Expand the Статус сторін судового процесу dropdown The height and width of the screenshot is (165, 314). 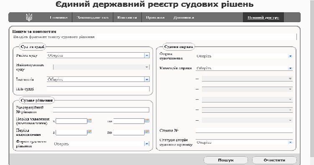pos(290,142)
